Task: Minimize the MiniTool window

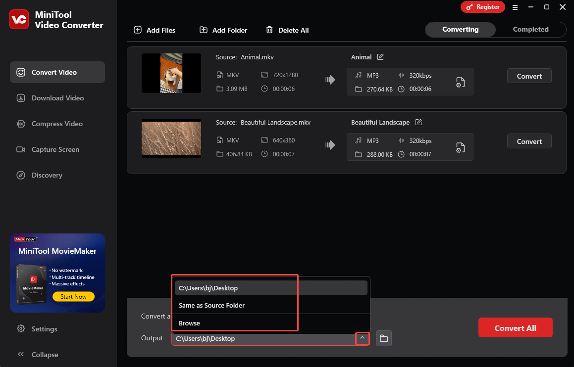Action: click(531, 7)
